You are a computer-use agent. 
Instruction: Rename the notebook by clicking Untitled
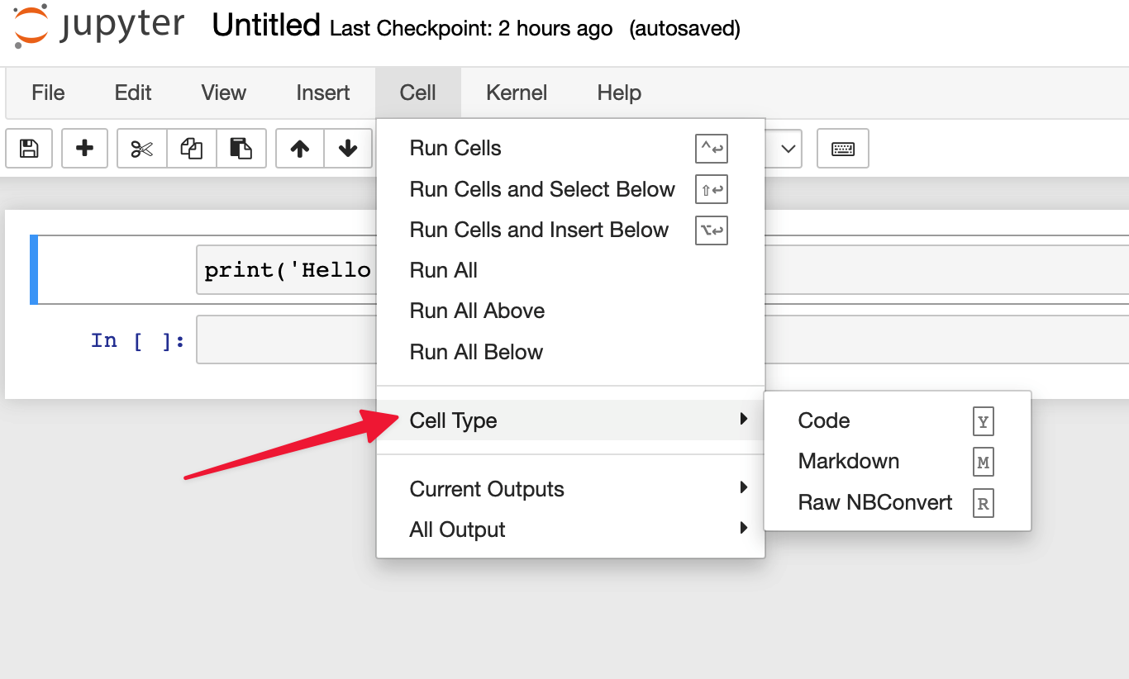266,26
